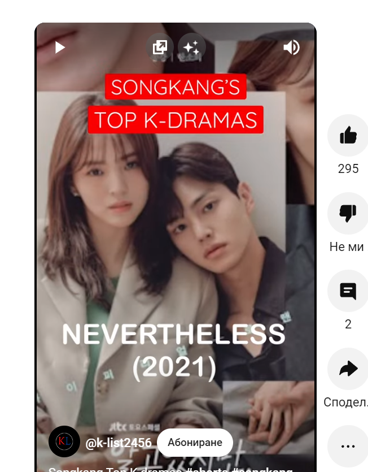Subscribe using the Абониране button
The image size is (368, 472).
(x=195, y=443)
